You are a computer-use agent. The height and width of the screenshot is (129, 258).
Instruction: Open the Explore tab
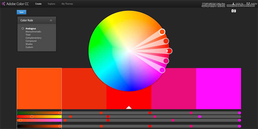[51, 4]
